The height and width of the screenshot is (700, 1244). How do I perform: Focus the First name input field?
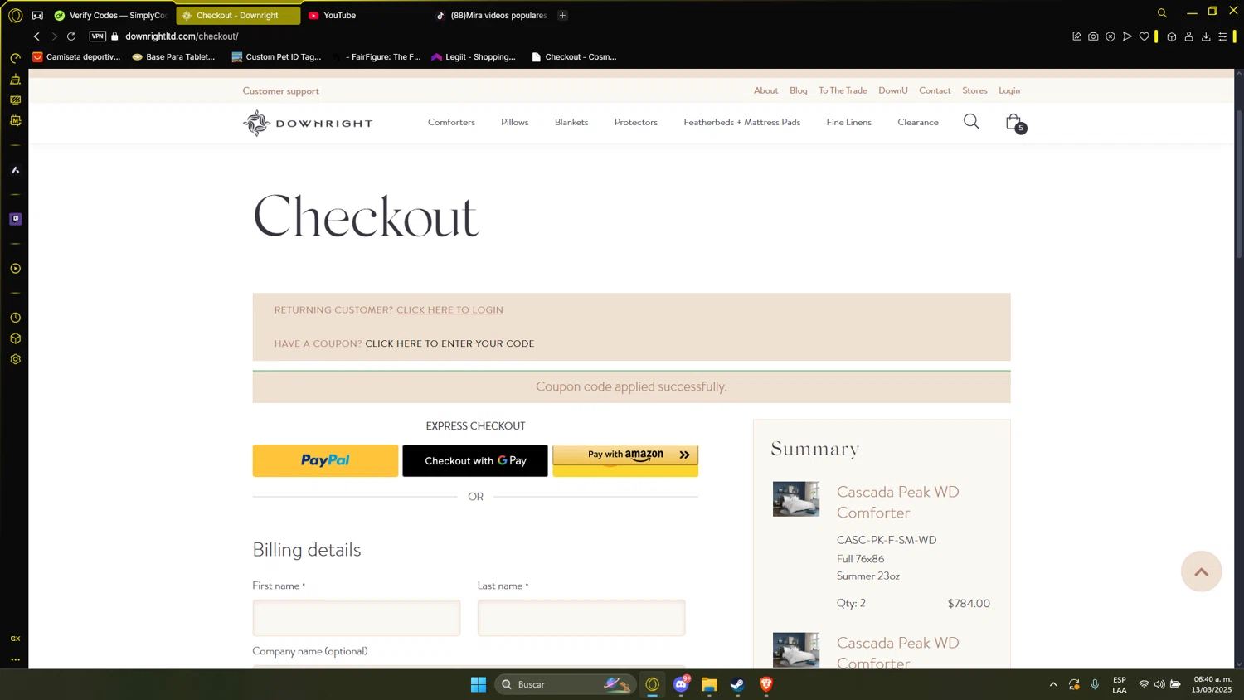click(357, 618)
